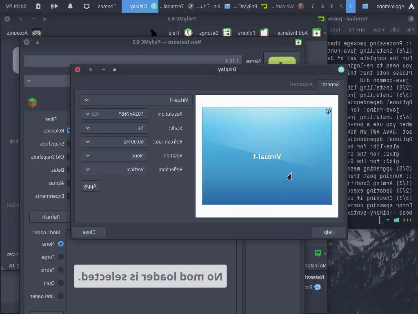Switch to the Welcome window in the taskbar
This screenshot has width=418, height=314.
[x=287, y=6]
